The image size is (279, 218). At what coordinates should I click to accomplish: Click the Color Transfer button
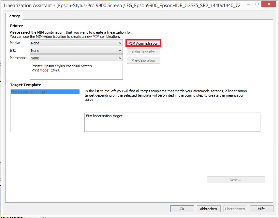tap(143, 52)
